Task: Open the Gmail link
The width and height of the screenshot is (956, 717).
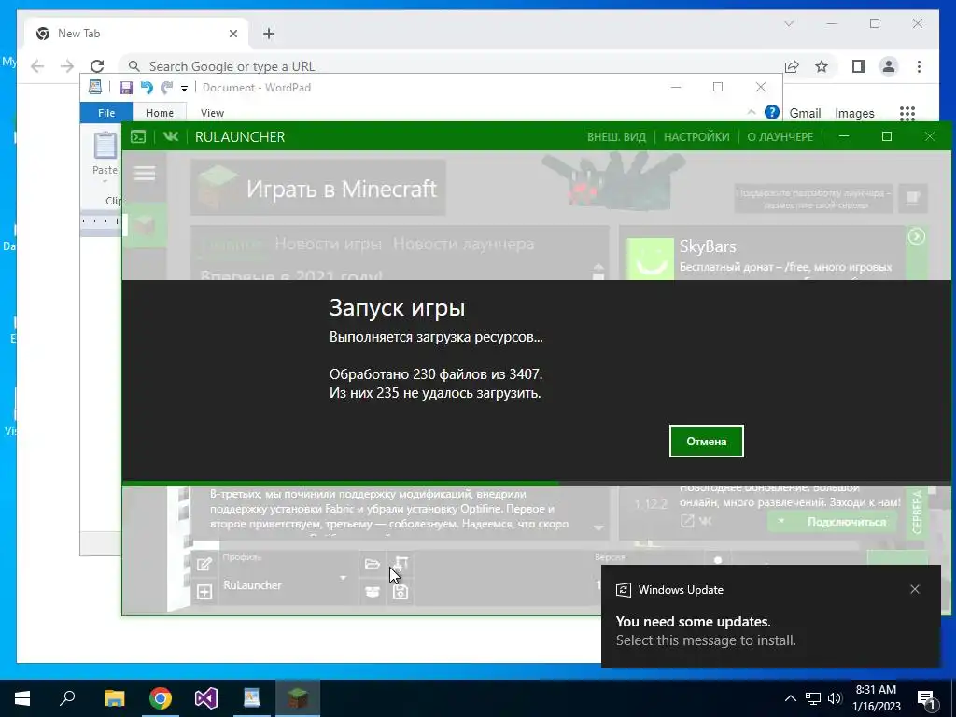Action: tap(805, 113)
